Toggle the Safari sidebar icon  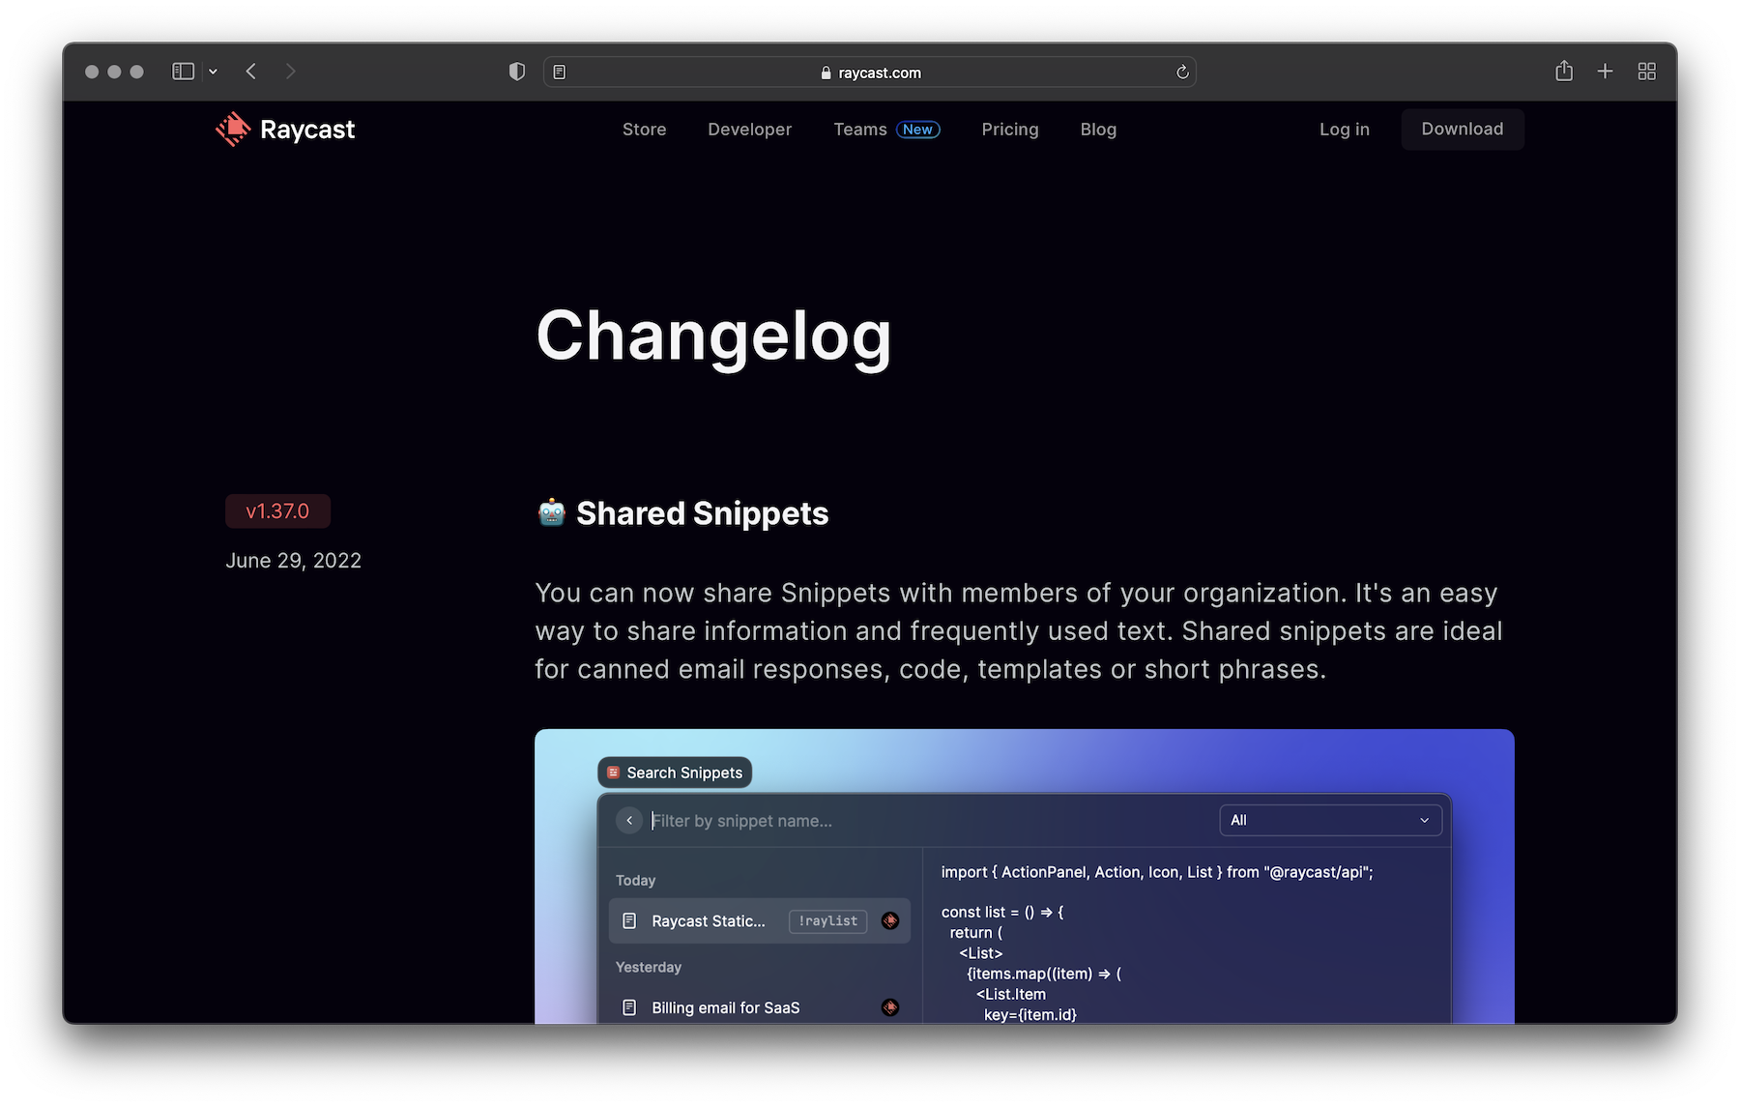pyautogui.click(x=183, y=72)
